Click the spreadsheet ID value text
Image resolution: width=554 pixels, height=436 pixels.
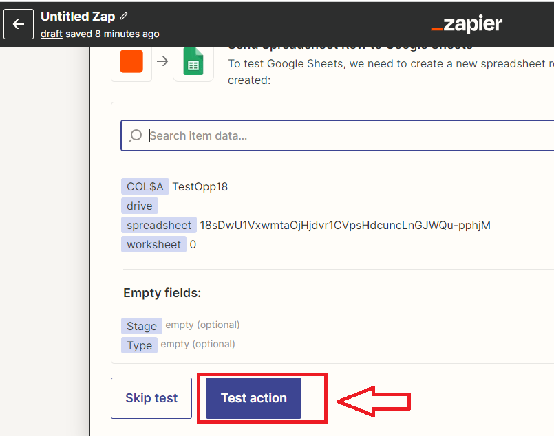pos(345,226)
